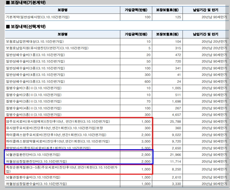The image size is (230, 190).
Task: Select the '질병수술비(4종)Ⅱ' row name
Action: pos(34,108)
